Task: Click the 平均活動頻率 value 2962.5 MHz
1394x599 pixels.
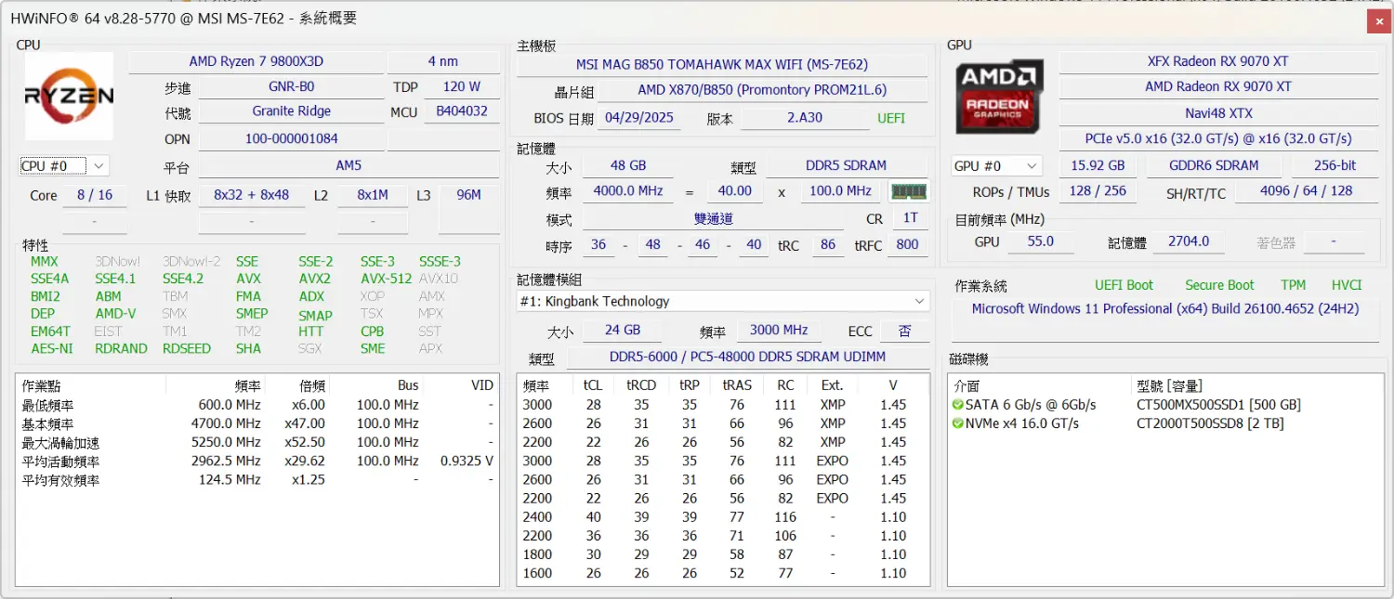Action: coord(226,461)
